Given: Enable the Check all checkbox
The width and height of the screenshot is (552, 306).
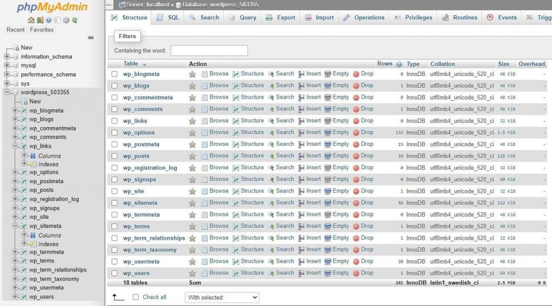Looking at the screenshot, I should (135, 297).
